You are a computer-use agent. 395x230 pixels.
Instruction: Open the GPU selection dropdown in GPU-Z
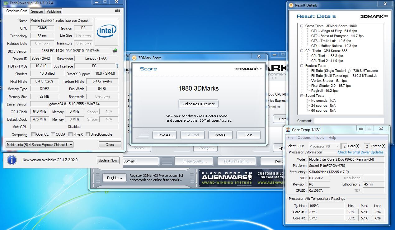point(40,144)
